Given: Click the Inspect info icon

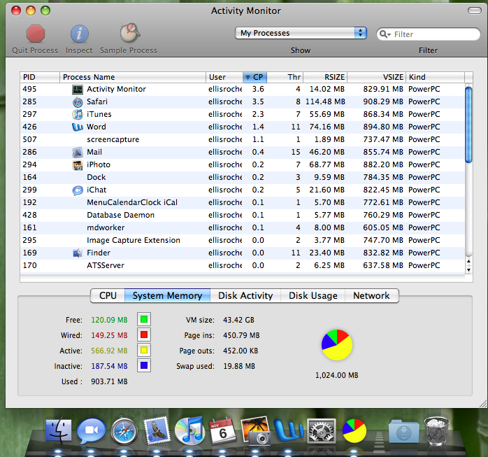Looking at the screenshot, I should tap(80, 34).
